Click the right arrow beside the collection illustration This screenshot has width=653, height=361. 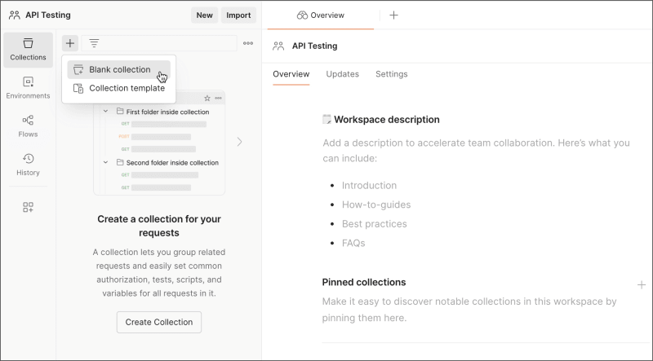[239, 142]
